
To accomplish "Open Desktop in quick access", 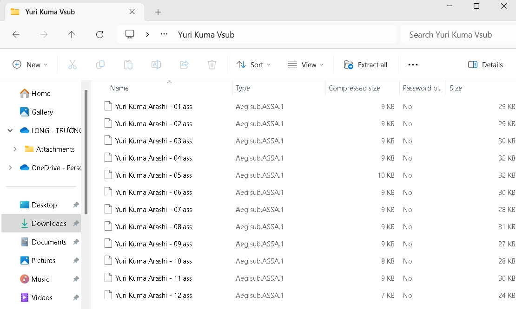I will [x=38, y=205].
